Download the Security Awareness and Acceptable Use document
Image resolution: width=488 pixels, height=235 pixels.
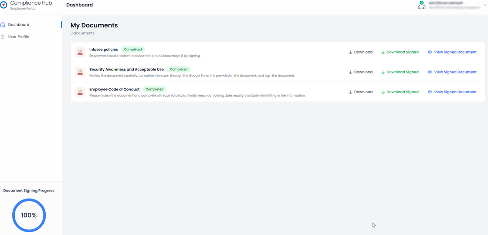click(x=361, y=72)
